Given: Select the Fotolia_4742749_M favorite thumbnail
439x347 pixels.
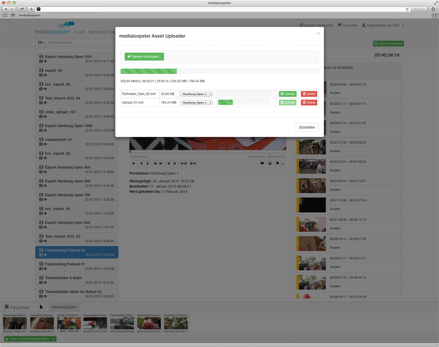Looking at the screenshot, I should click(x=69, y=323).
